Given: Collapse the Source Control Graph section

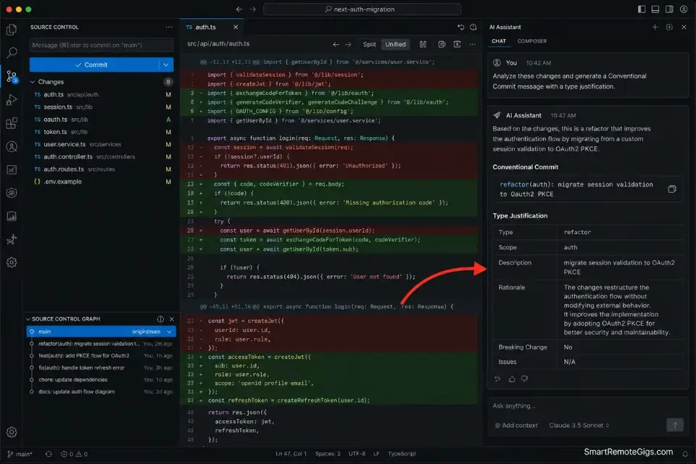Looking at the screenshot, I should tap(28, 319).
